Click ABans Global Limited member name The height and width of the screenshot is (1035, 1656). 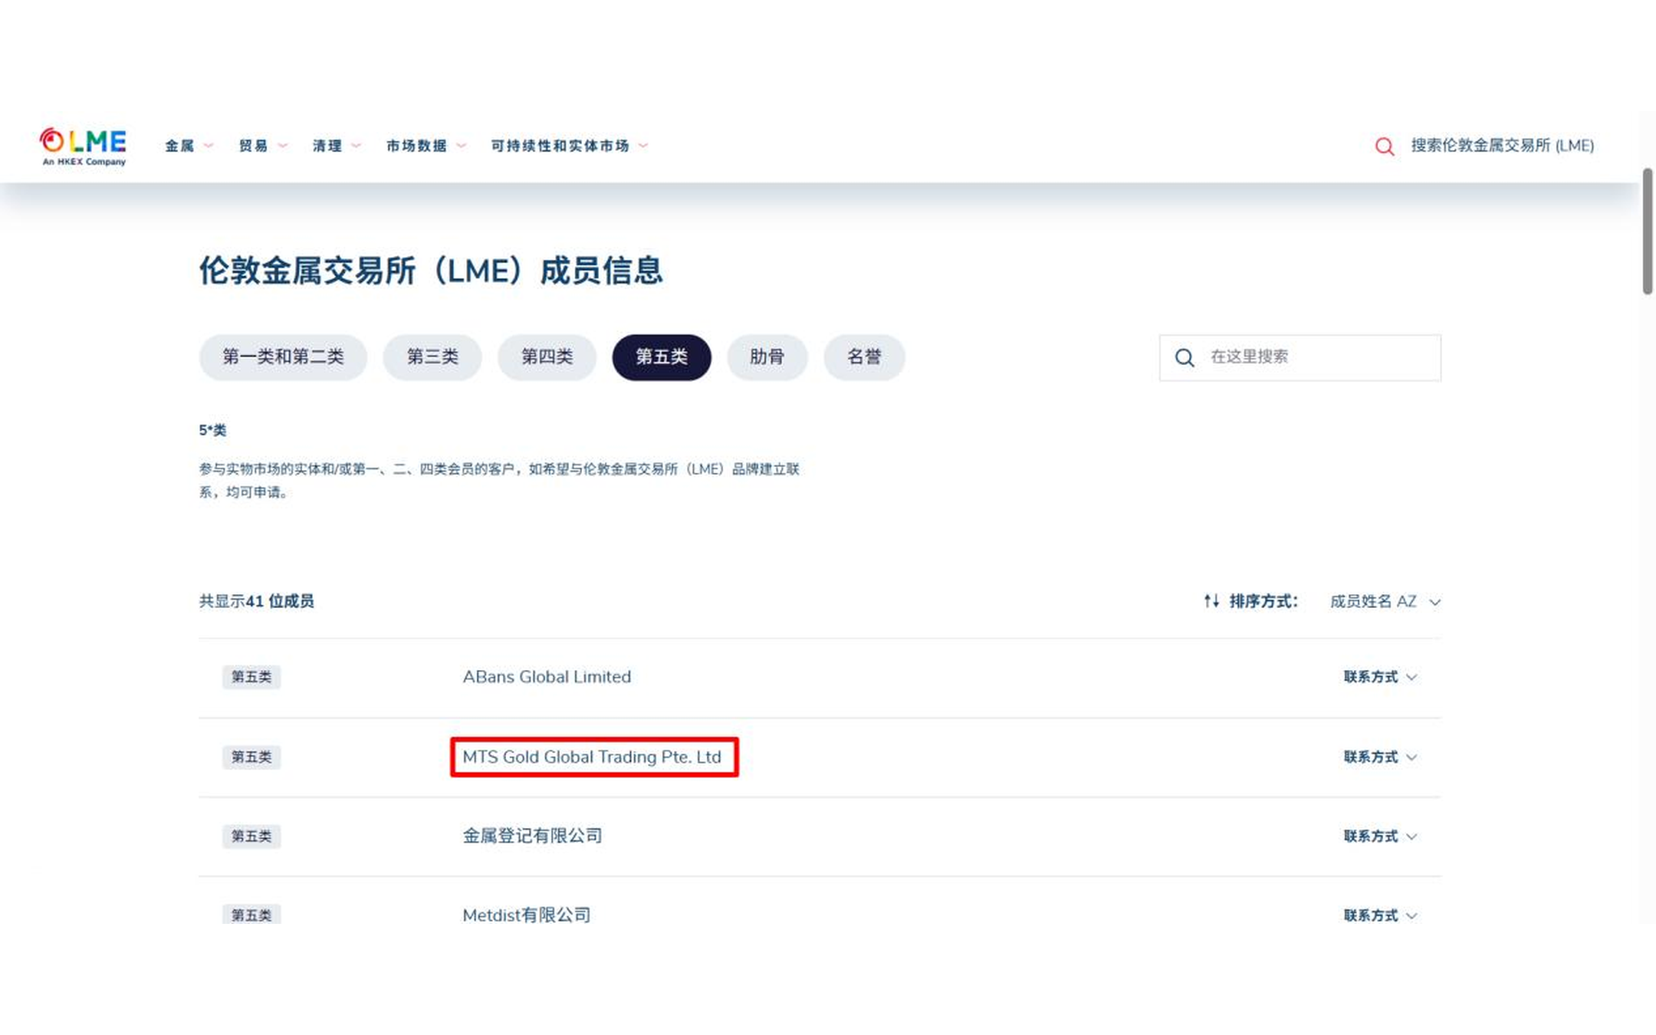coord(547,677)
